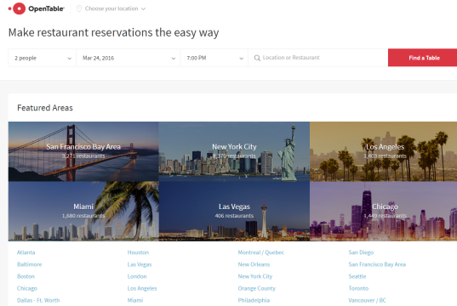The width and height of the screenshot is (457, 306).
Task: Open the Las Vegas link in the city list
Action: [x=140, y=264]
